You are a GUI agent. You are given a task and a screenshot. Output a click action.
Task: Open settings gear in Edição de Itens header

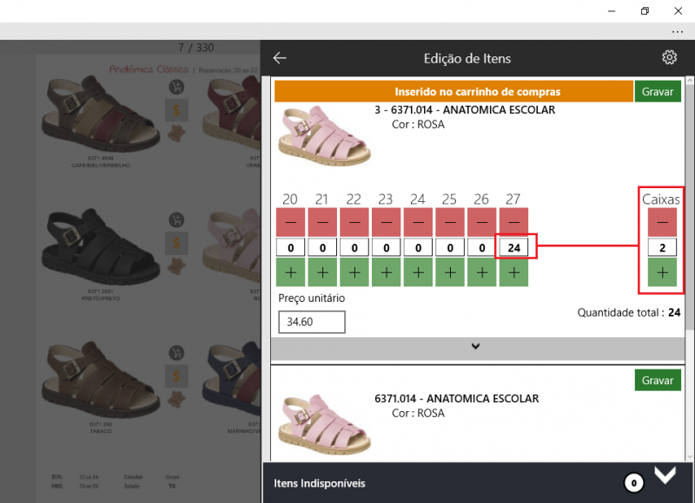click(669, 58)
